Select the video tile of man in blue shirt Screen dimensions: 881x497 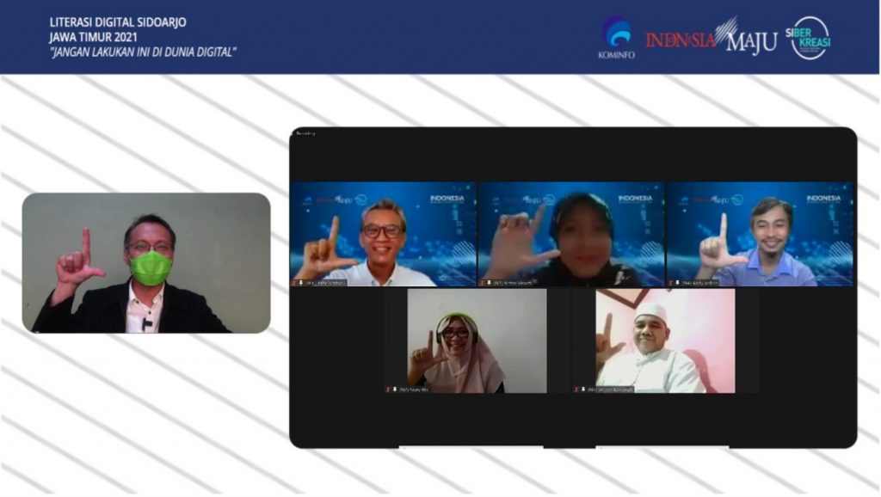pos(758,234)
